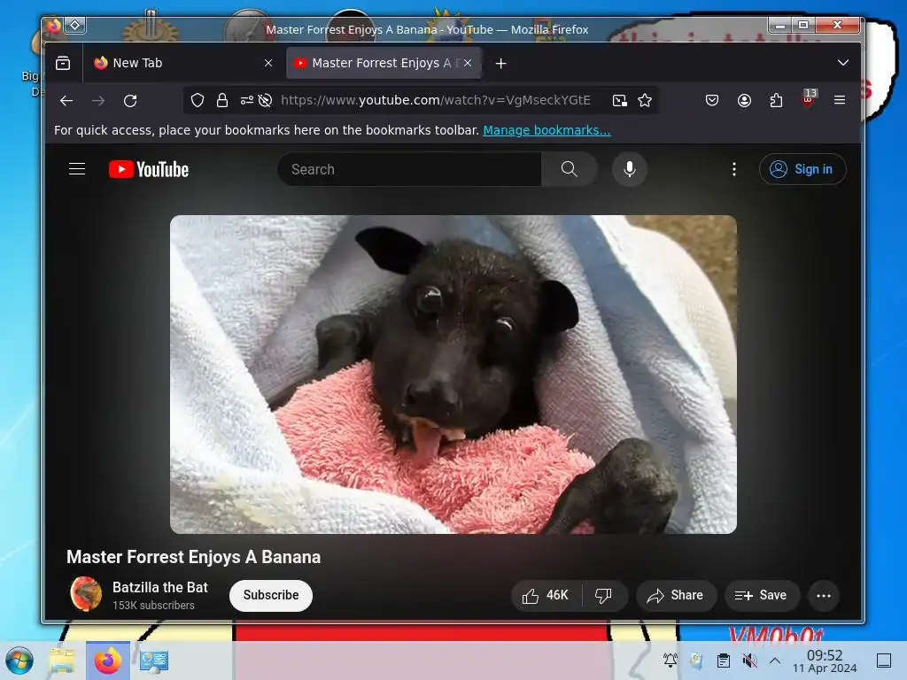907x680 pixels.
Task: Open picture-in-picture icon in address bar
Action: [x=619, y=101]
